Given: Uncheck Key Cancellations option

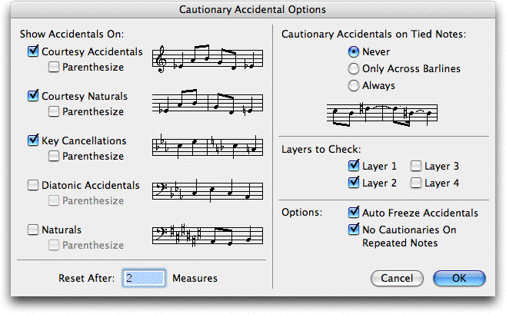Looking at the screenshot, I should click(33, 140).
